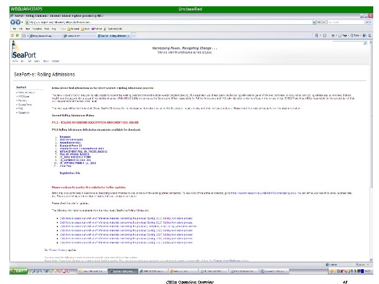Expand the tab list dropdown arrow
Image resolution: width=379 pixels, height=284 pixels.
tap(27, 36)
